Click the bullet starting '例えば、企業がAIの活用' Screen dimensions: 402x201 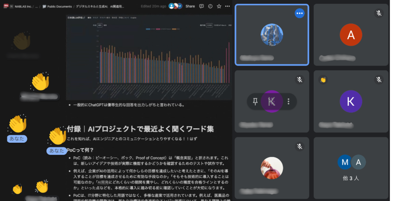(x=151, y=179)
